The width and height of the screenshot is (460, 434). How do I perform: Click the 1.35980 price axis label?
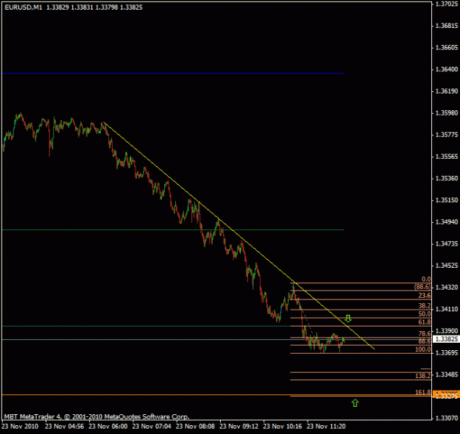(x=447, y=113)
